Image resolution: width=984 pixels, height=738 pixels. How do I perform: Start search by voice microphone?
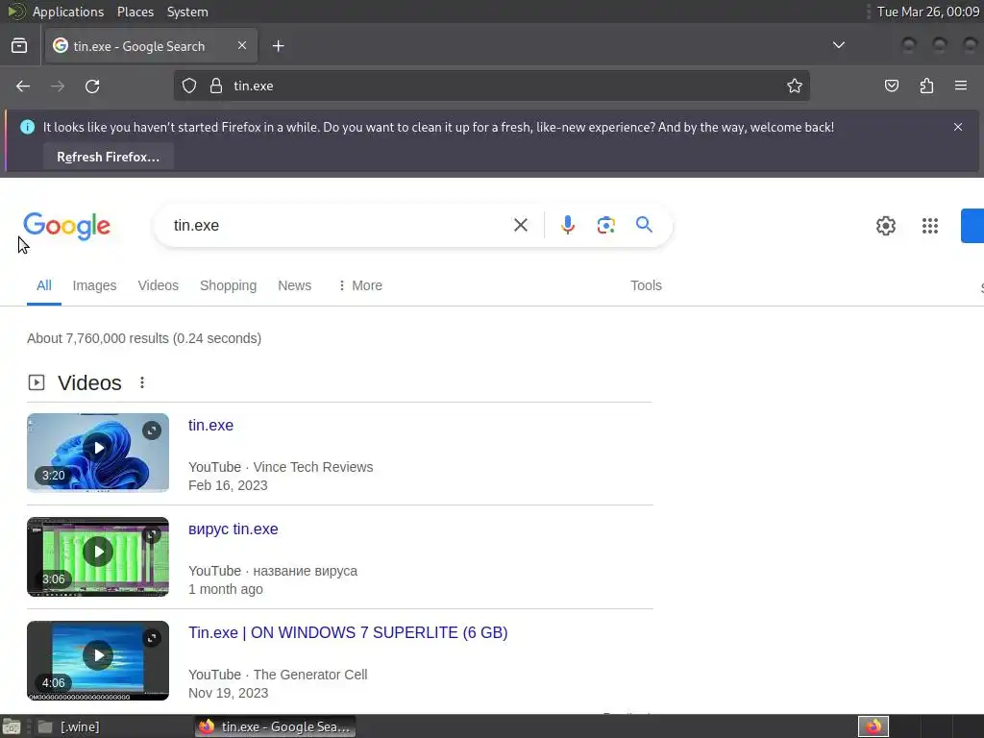pos(567,225)
